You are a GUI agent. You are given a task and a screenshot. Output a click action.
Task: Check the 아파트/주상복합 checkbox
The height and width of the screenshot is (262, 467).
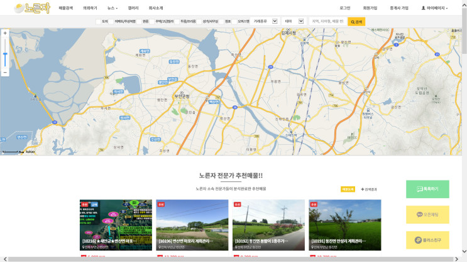(x=111, y=21)
